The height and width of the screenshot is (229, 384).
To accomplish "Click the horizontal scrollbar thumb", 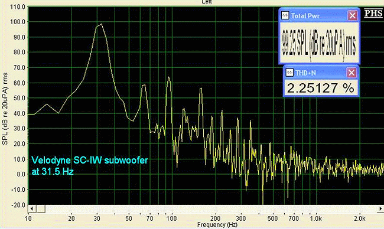I will point(41,209).
